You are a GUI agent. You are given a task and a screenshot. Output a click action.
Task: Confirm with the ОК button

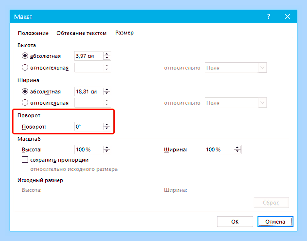point(235,221)
